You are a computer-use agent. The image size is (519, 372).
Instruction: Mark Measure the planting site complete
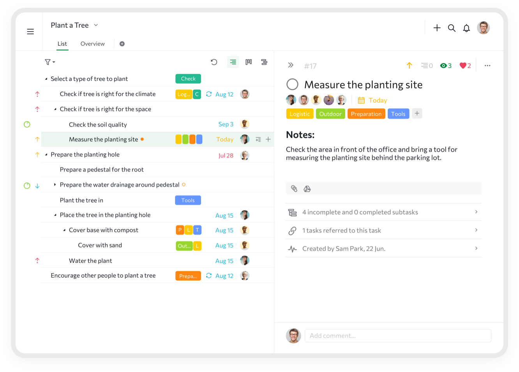292,84
